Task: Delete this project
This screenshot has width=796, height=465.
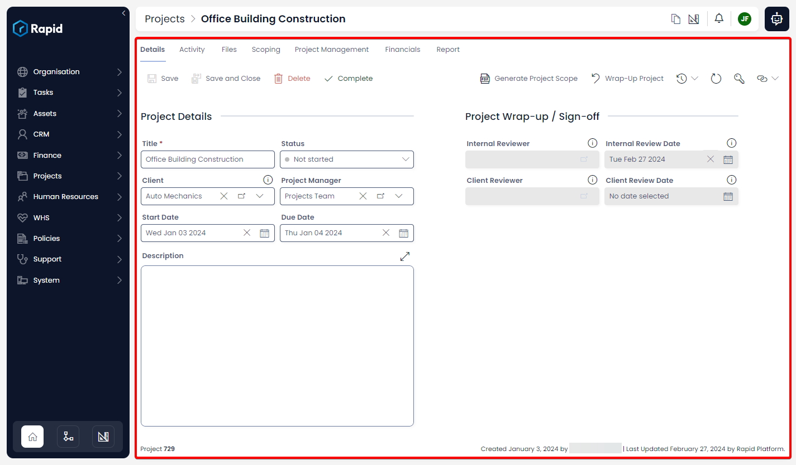Action: [x=292, y=79]
